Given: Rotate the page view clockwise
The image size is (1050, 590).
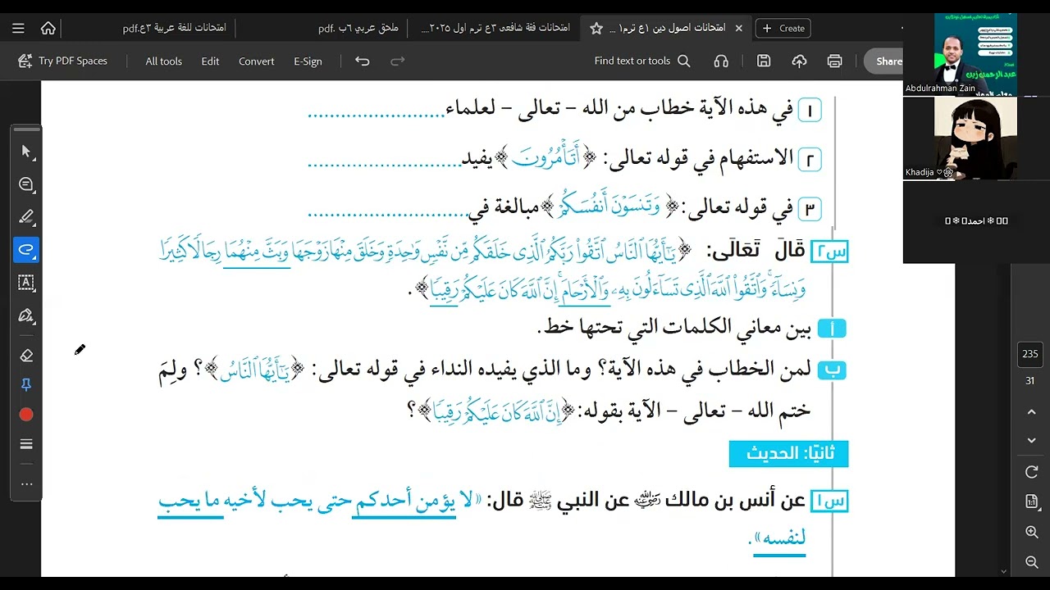Looking at the screenshot, I should pyautogui.click(x=1032, y=472).
